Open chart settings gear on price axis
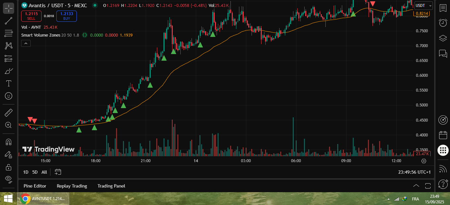Viewport: 450px width, 205px height. pos(424,161)
